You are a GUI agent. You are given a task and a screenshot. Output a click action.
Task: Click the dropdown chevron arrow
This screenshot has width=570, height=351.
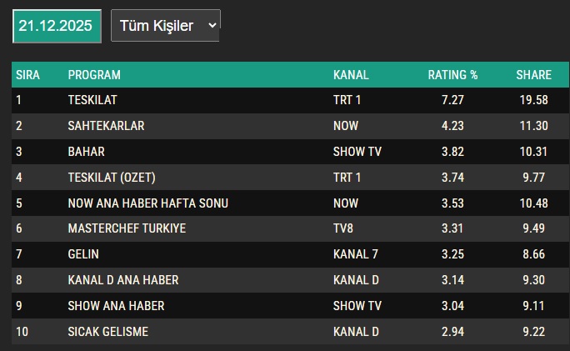212,26
